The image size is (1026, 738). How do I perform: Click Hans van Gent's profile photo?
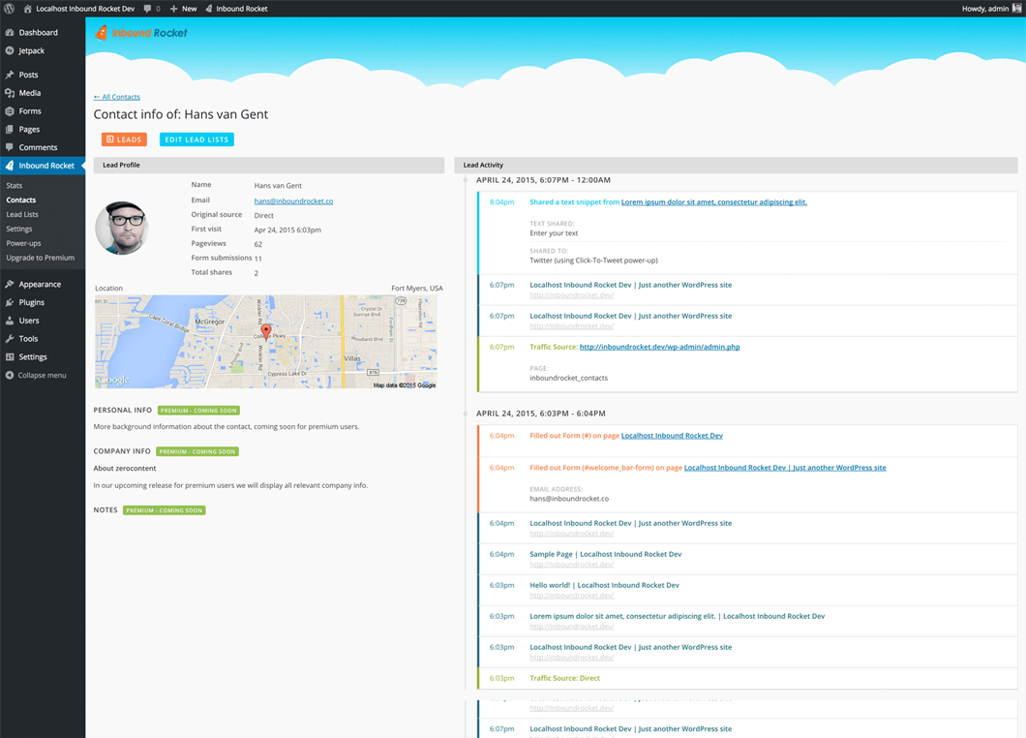click(121, 229)
